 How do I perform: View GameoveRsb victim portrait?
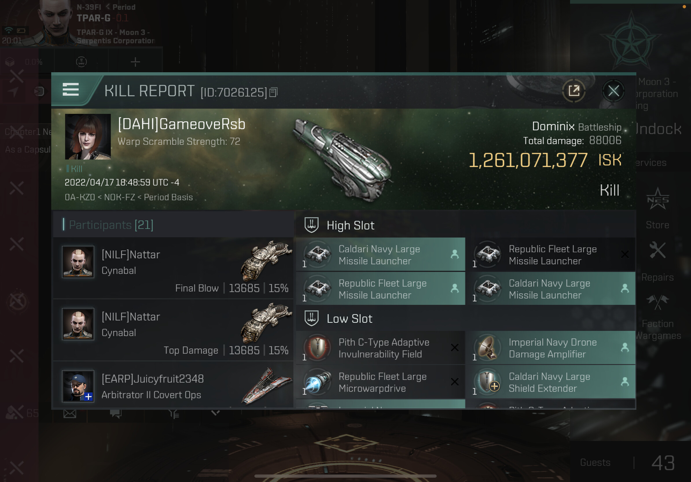coord(88,136)
